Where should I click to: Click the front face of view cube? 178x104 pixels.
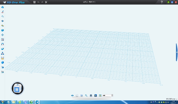[x=17, y=89]
